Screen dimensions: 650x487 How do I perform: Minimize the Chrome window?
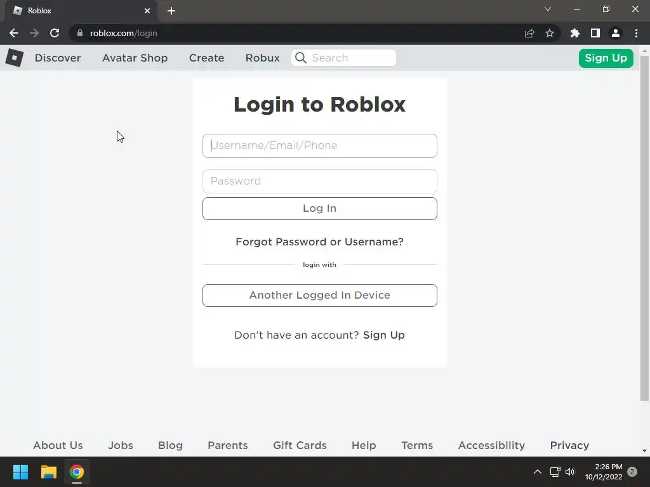576,9
